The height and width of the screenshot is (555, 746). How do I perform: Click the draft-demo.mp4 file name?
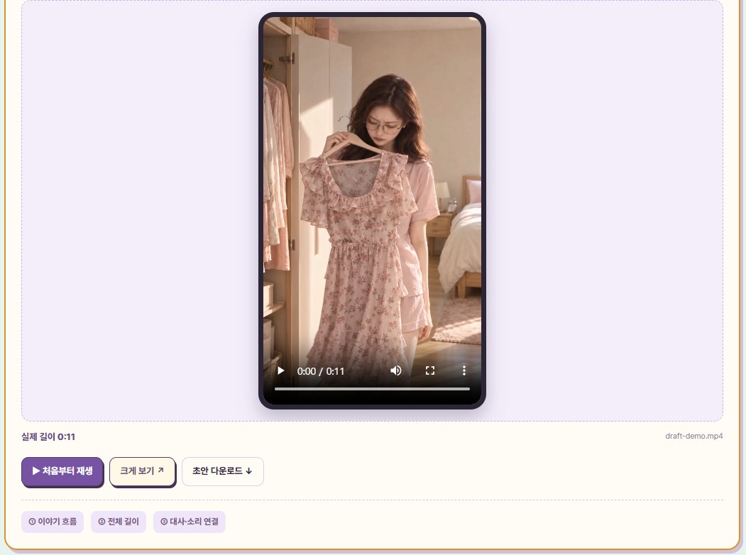(x=693, y=436)
